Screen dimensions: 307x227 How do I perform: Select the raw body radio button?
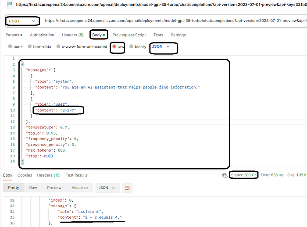(x=114, y=46)
